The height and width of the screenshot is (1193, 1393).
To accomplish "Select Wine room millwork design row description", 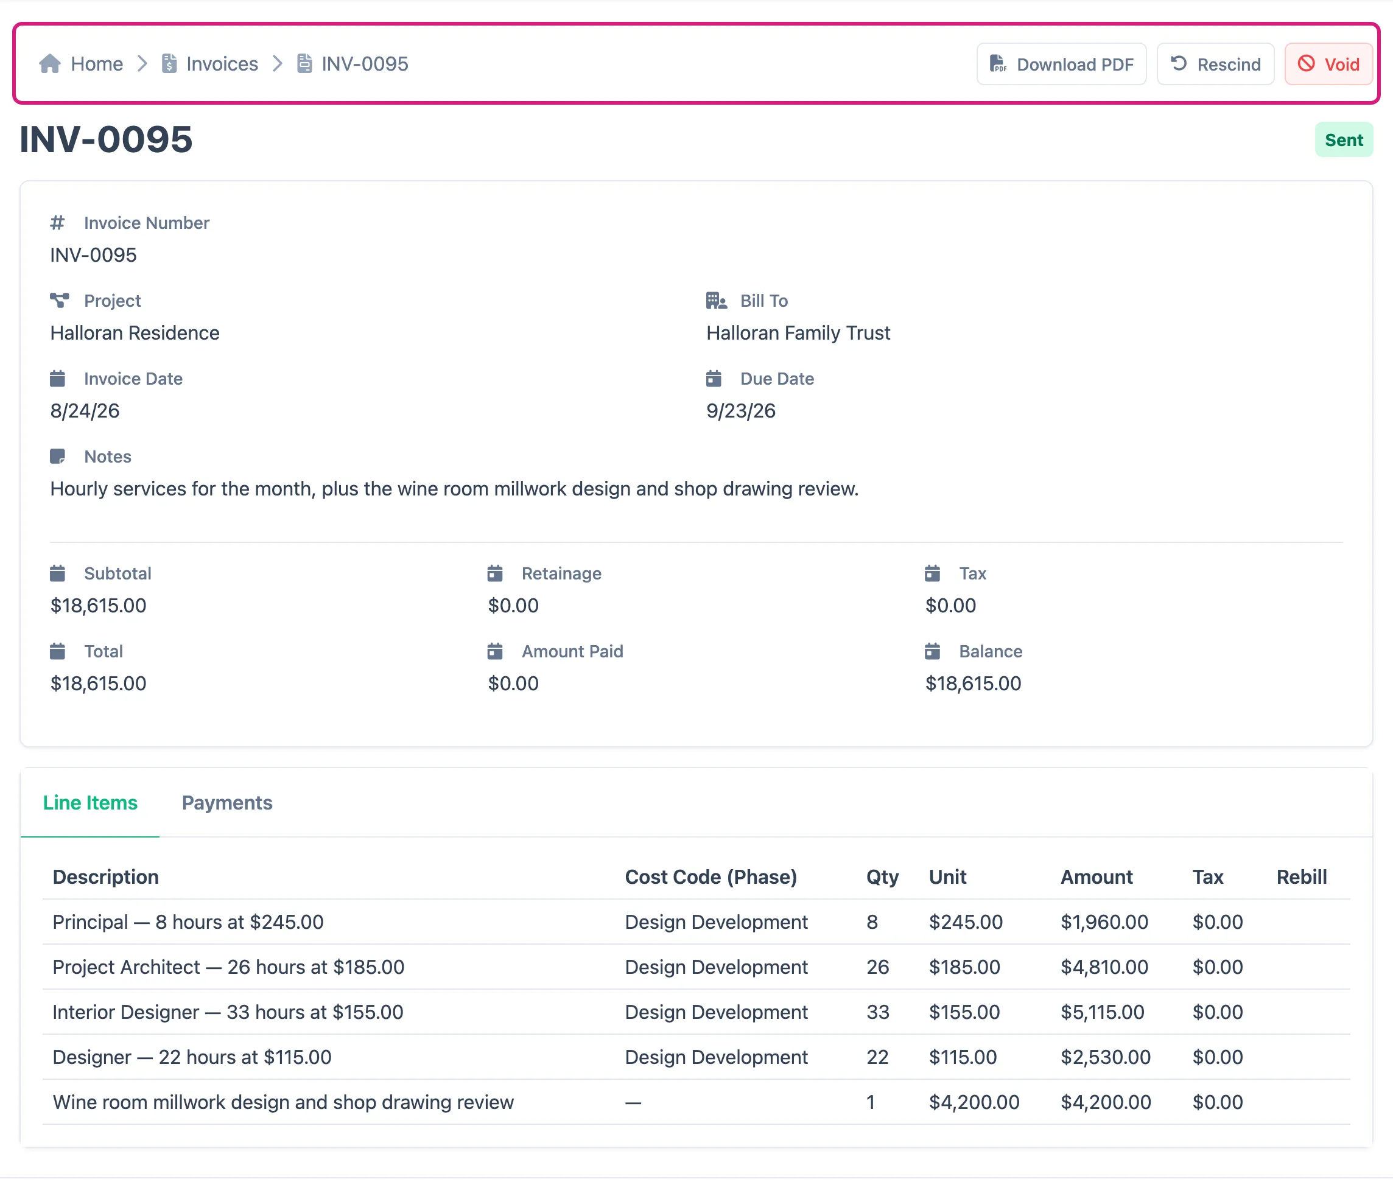I will point(283,1102).
